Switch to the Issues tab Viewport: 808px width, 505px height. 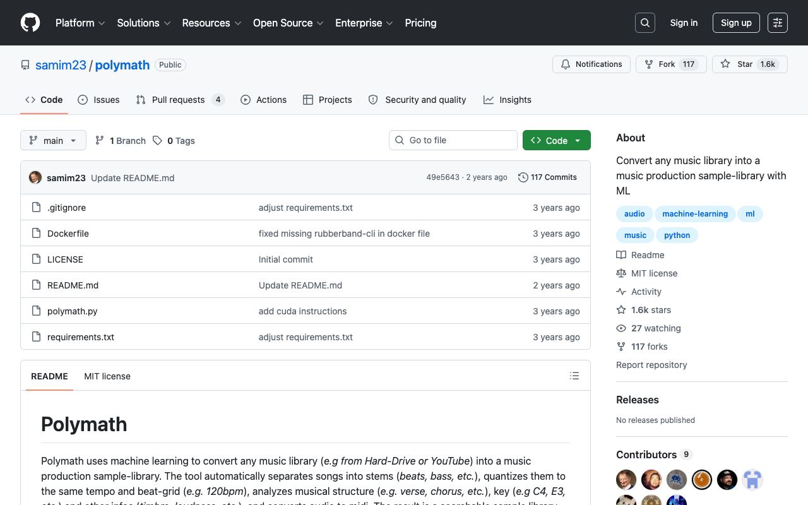coord(98,100)
